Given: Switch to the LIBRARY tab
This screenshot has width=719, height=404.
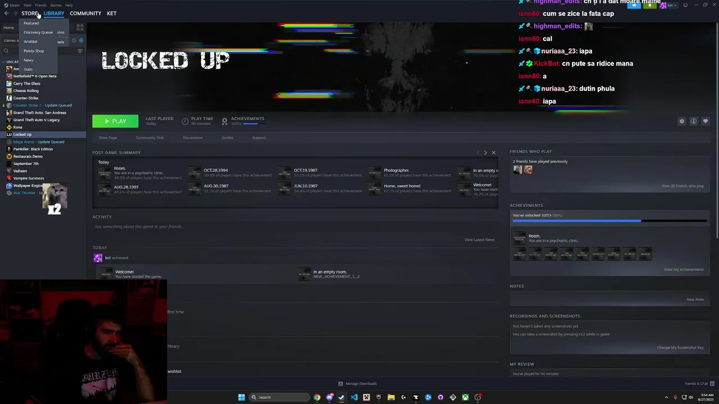Looking at the screenshot, I should [x=54, y=13].
